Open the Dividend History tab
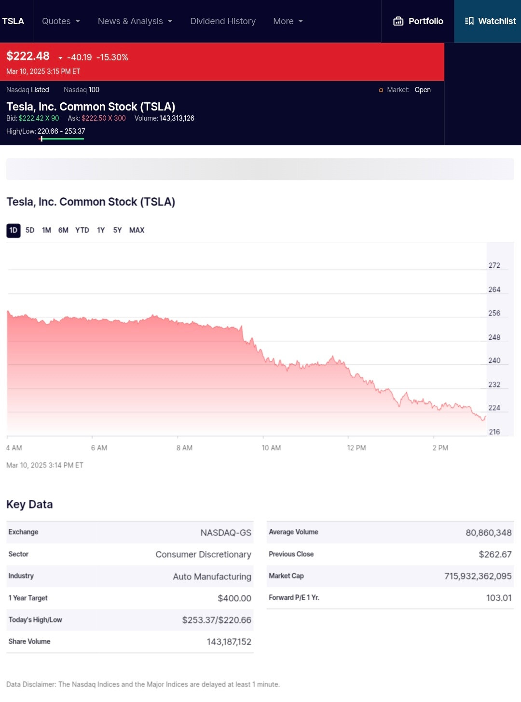The height and width of the screenshot is (702, 521). [223, 21]
